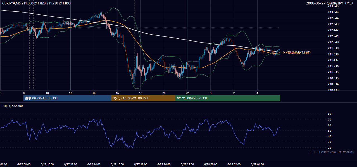
Task: Click the RSI scale value 70
Action: point(329,119)
